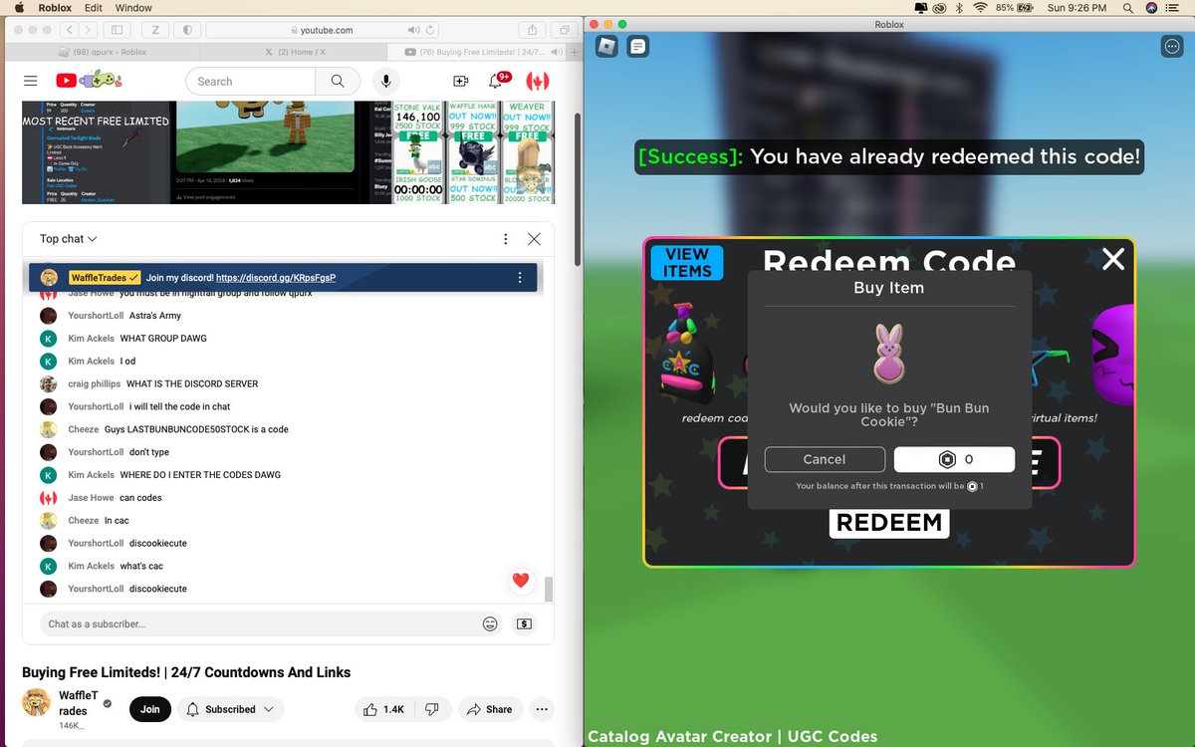The height and width of the screenshot is (747, 1195).
Task: Show Safari tab overview
Action: point(565,30)
